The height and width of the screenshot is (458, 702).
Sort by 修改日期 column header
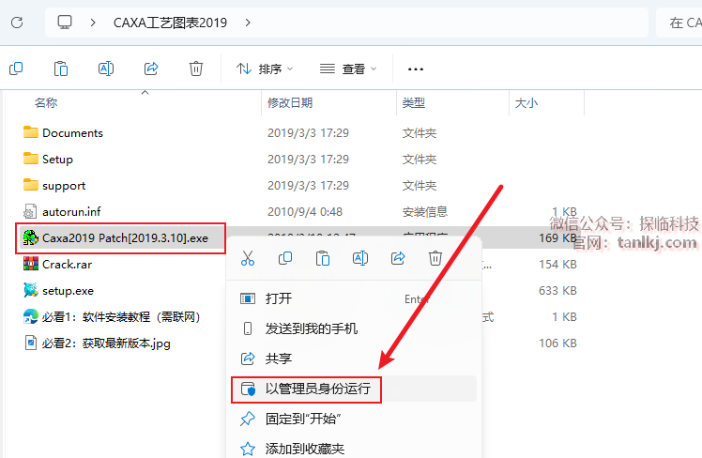click(290, 103)
